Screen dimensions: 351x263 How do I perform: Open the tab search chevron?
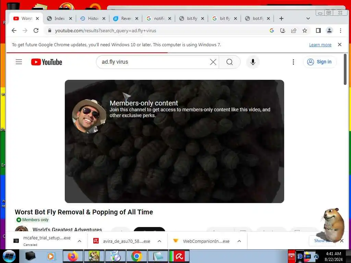click(x=308, y=18)
